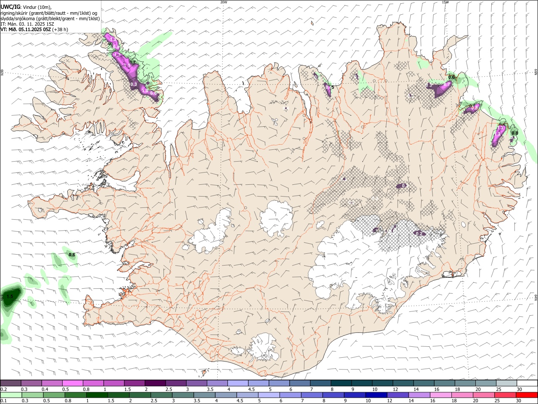Pick the darkest purple 2–2.5 upper legend swatch
Image resolution: width=538 pixels, height=404 pixels.
coord(155,383)
